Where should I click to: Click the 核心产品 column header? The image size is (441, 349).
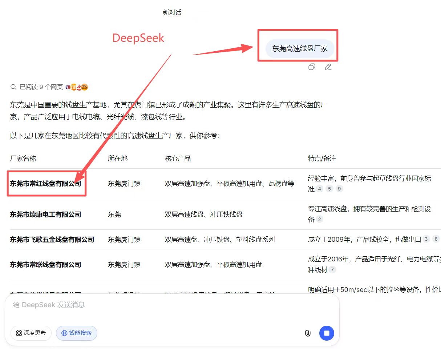178,159
